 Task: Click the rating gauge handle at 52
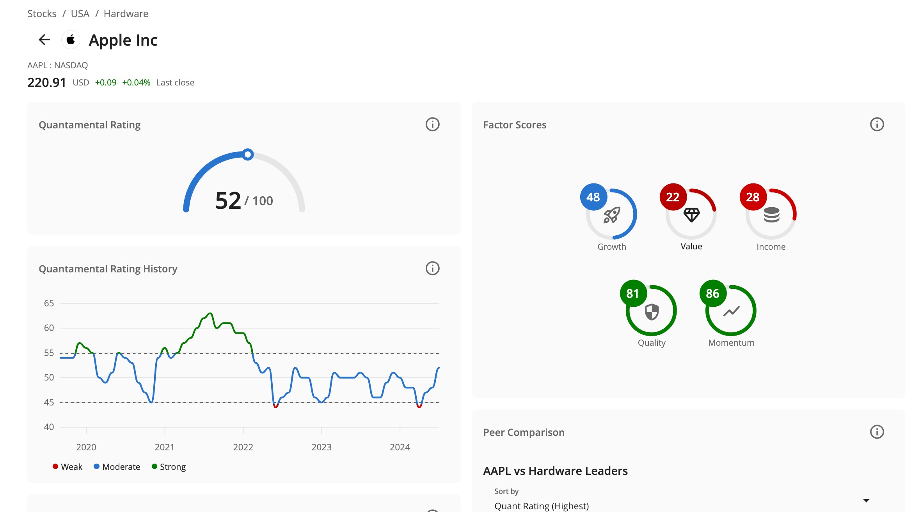[x=248, y=155]
